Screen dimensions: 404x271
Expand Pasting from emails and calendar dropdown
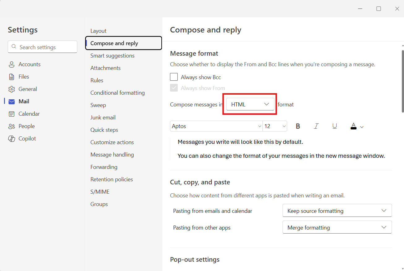(x=337, y=211)
